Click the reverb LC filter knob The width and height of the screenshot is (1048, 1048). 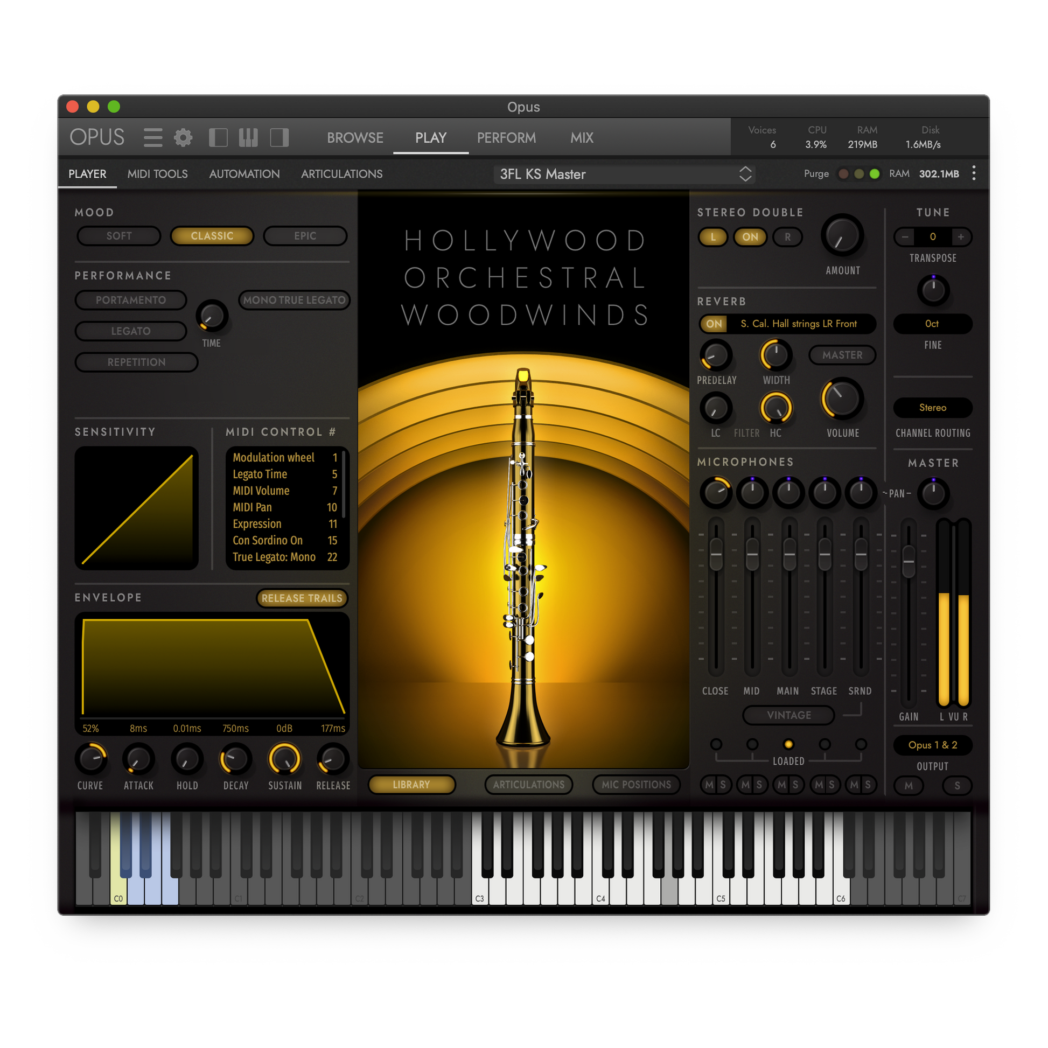click(716, 408)
